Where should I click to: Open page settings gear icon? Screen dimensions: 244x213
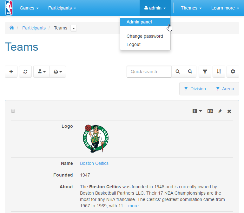pos(233,72)
